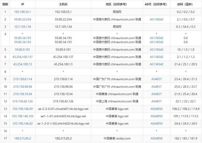202x143 pixels.
Task: Select hostname xe-1-2-0-1.r02.shtnhk02.hk.bb.bgp.net
Action: click(x=63, y=123)
